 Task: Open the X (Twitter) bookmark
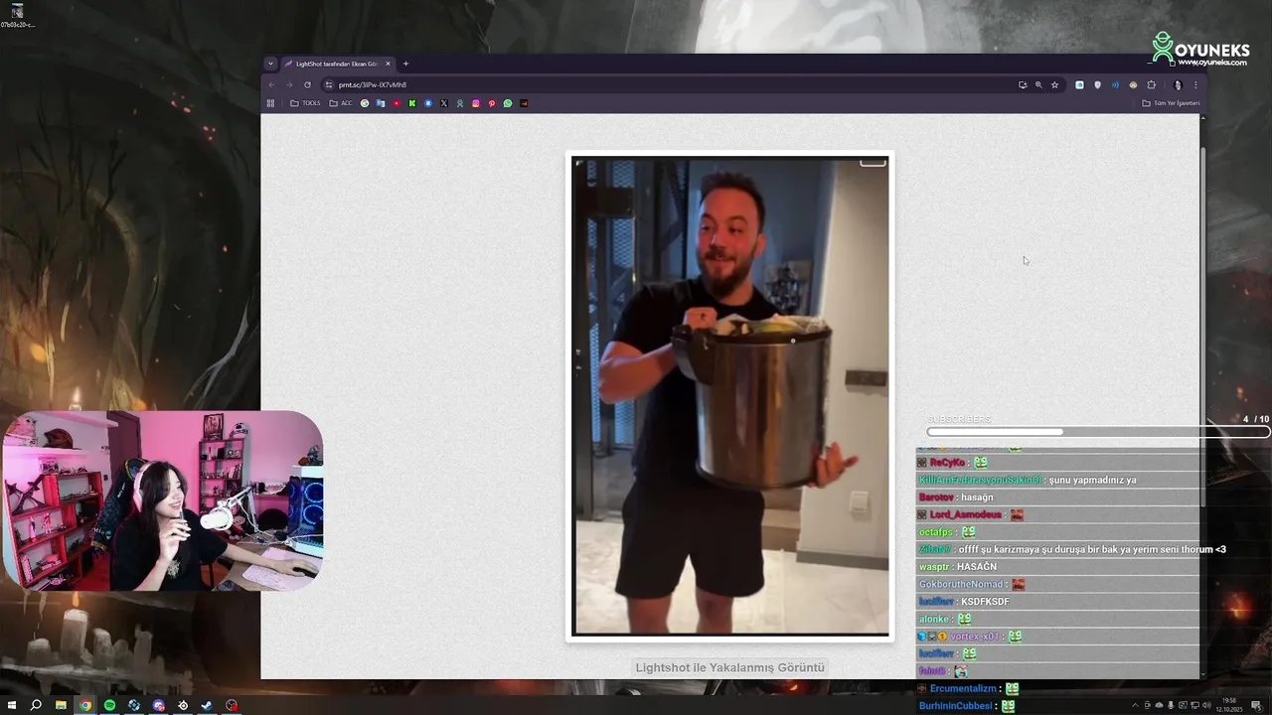click(x=444, y=103)
